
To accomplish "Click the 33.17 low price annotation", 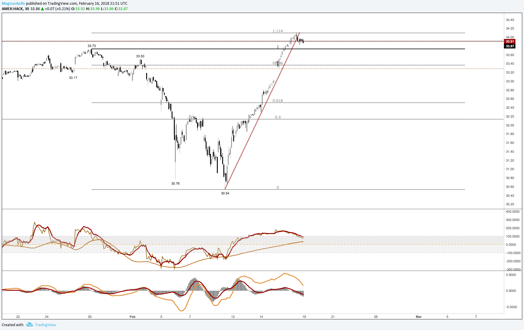I will click(73, 78).
